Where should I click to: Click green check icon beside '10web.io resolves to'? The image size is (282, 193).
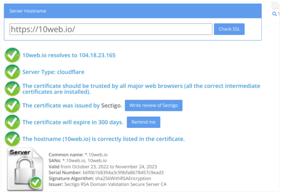tap(12, 55)
